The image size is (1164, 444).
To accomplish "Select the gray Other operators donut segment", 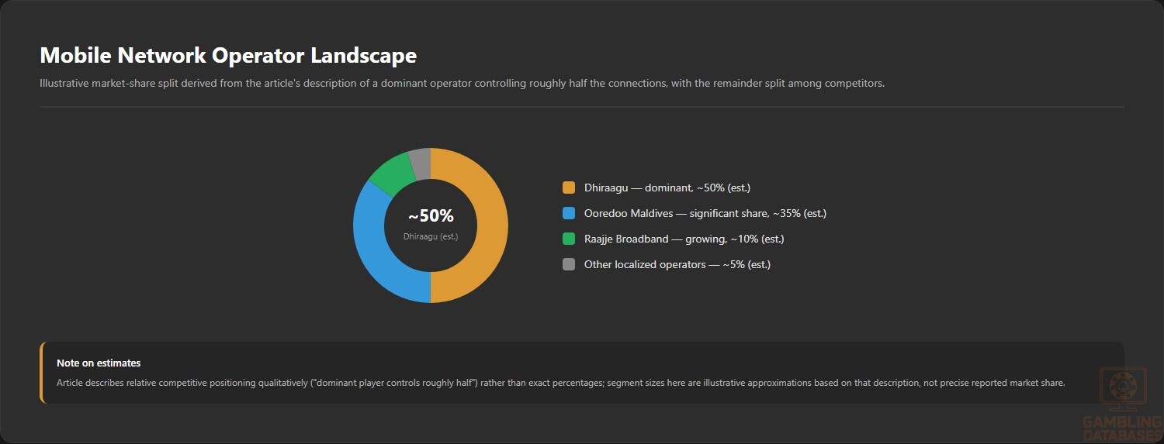I will [x=421, y=163].
